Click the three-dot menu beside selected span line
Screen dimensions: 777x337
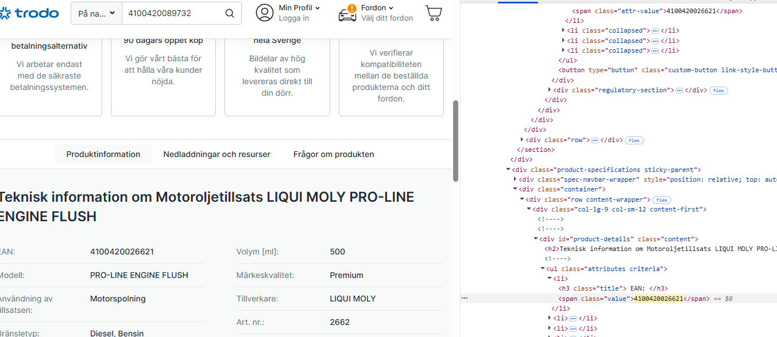point(465,299)
